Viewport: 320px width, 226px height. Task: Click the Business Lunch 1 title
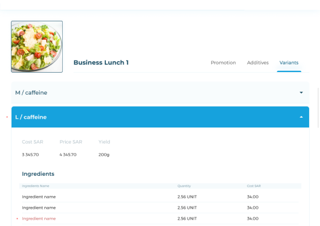pyautogui.click(x=101, y=62)
